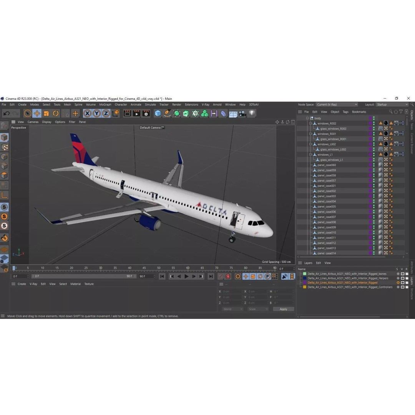Image resolution: width=415 pixels, height=415 pixels.
Task: Click the Autokeying button
Action: click(x=228, y=277)
